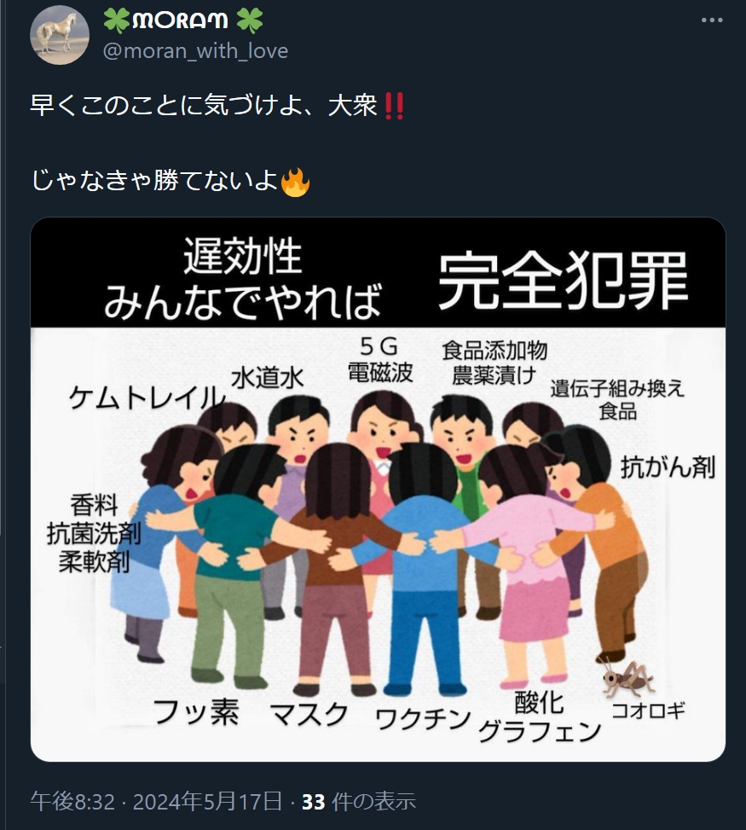This screenshot has width=746, height=830.
Task: Click the left clover emoji beside MORAM
Action: coord(116,20)
